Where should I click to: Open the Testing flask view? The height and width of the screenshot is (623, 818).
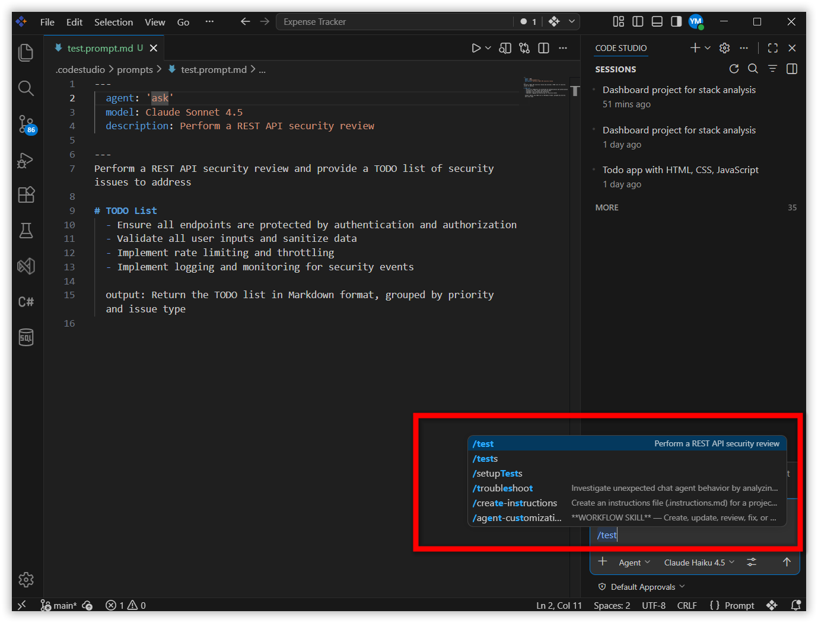26,231
